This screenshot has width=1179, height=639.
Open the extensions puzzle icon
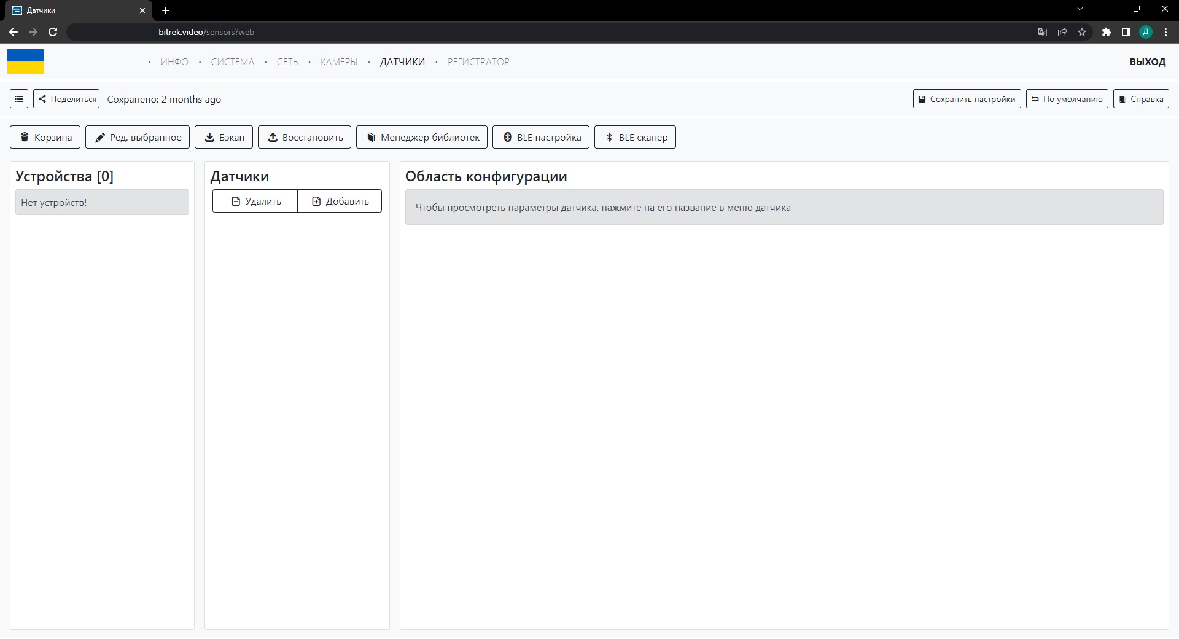tap(1106, 32)
